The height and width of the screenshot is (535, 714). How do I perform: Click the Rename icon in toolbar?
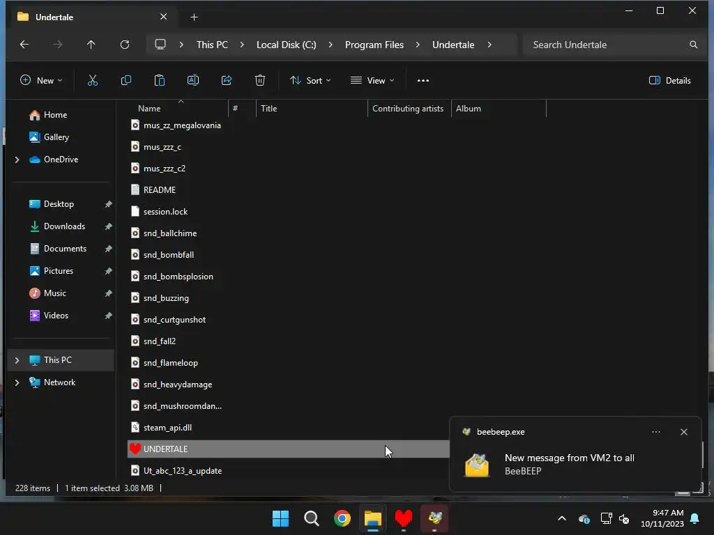(193, 81)
